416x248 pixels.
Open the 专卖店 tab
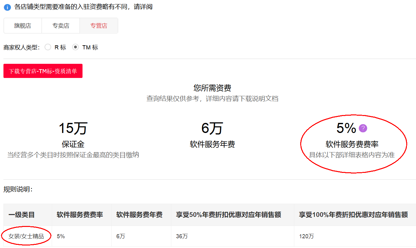61,26
